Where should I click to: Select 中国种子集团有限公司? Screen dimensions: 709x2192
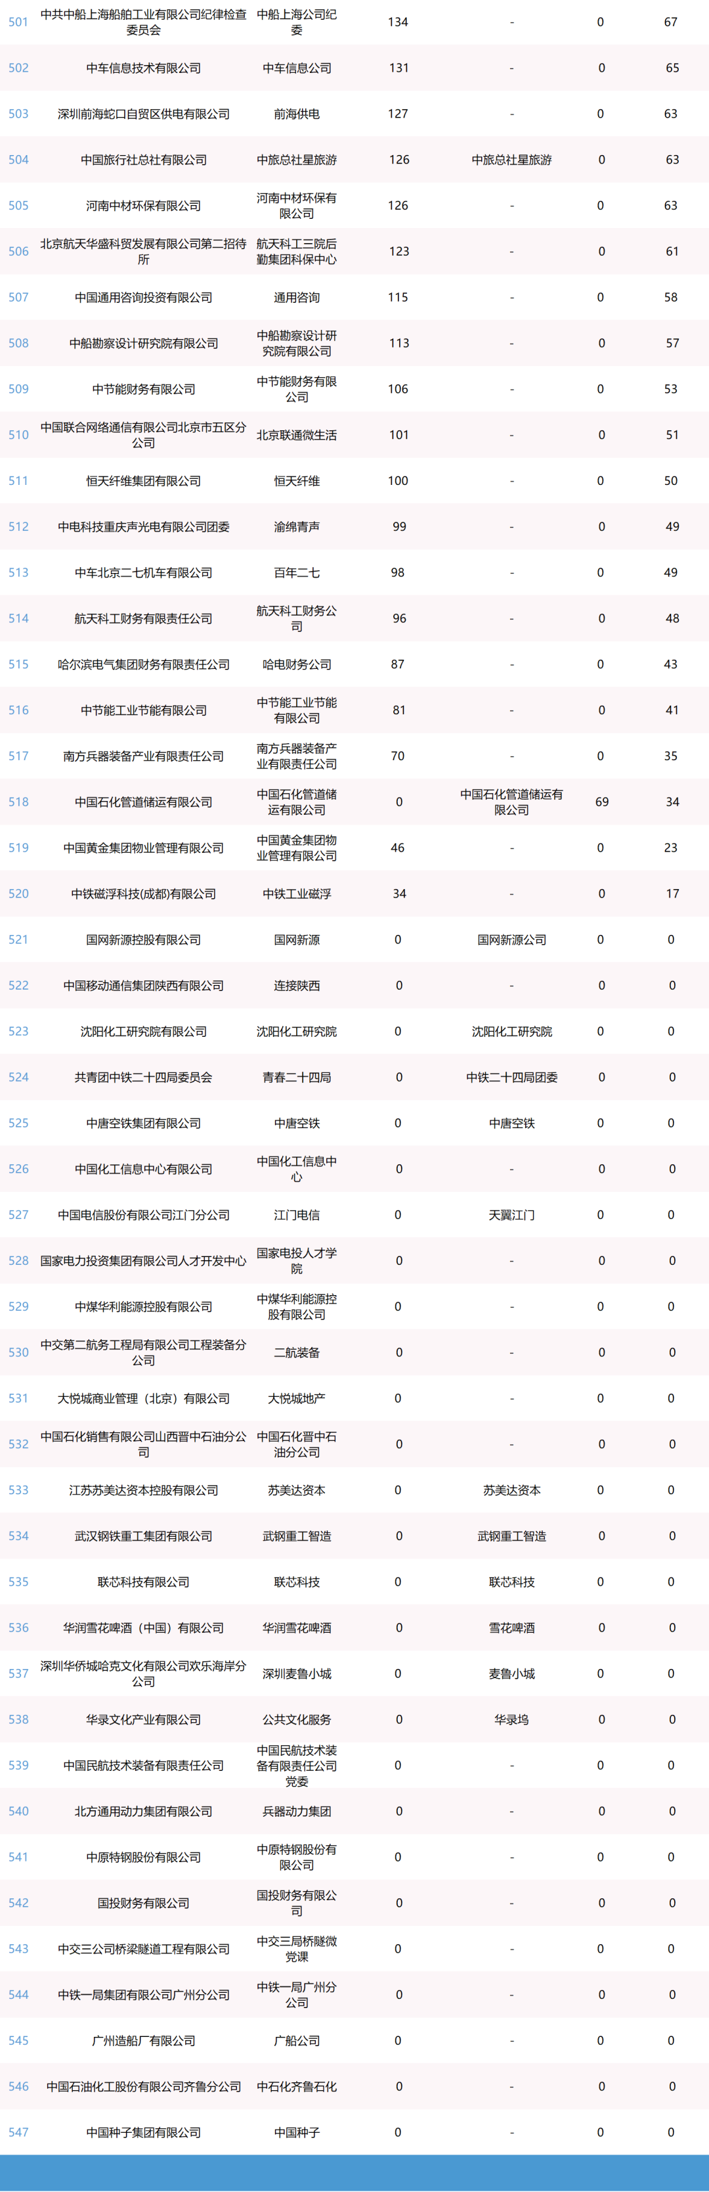pyautogui.click(x=144, y=2134)
